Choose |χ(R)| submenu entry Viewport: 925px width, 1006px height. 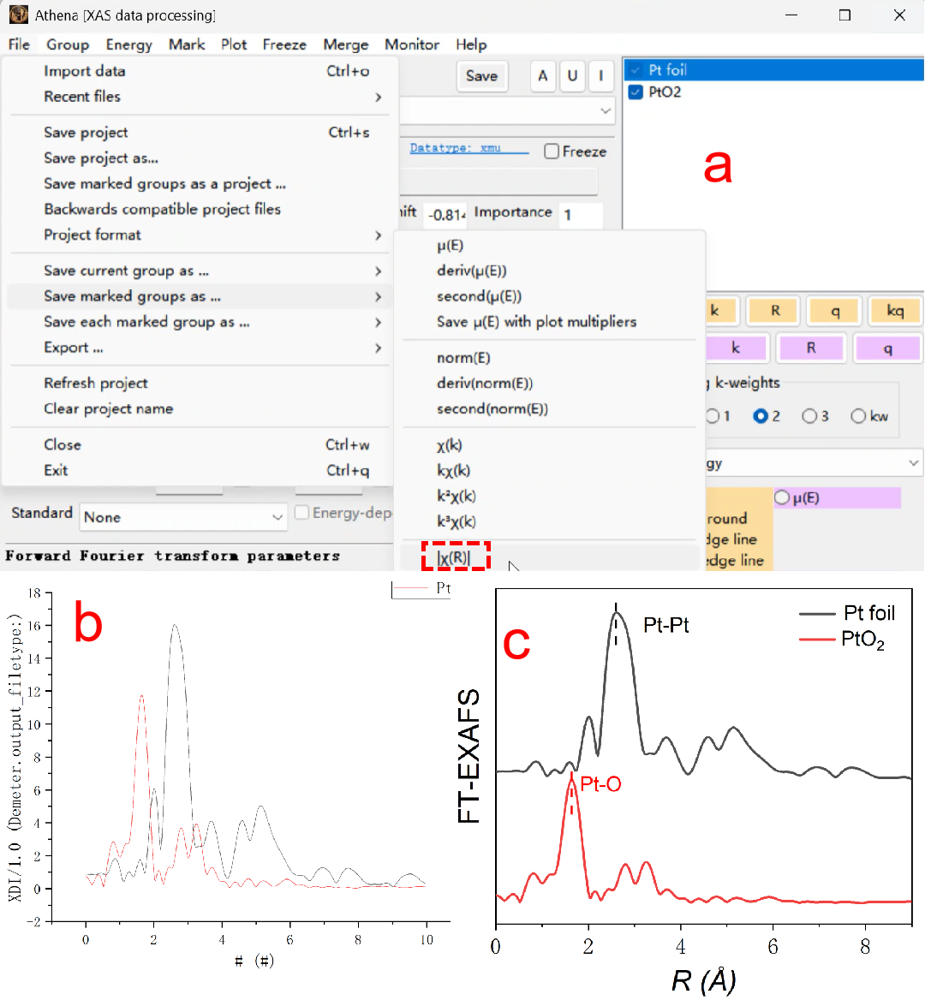550,557
